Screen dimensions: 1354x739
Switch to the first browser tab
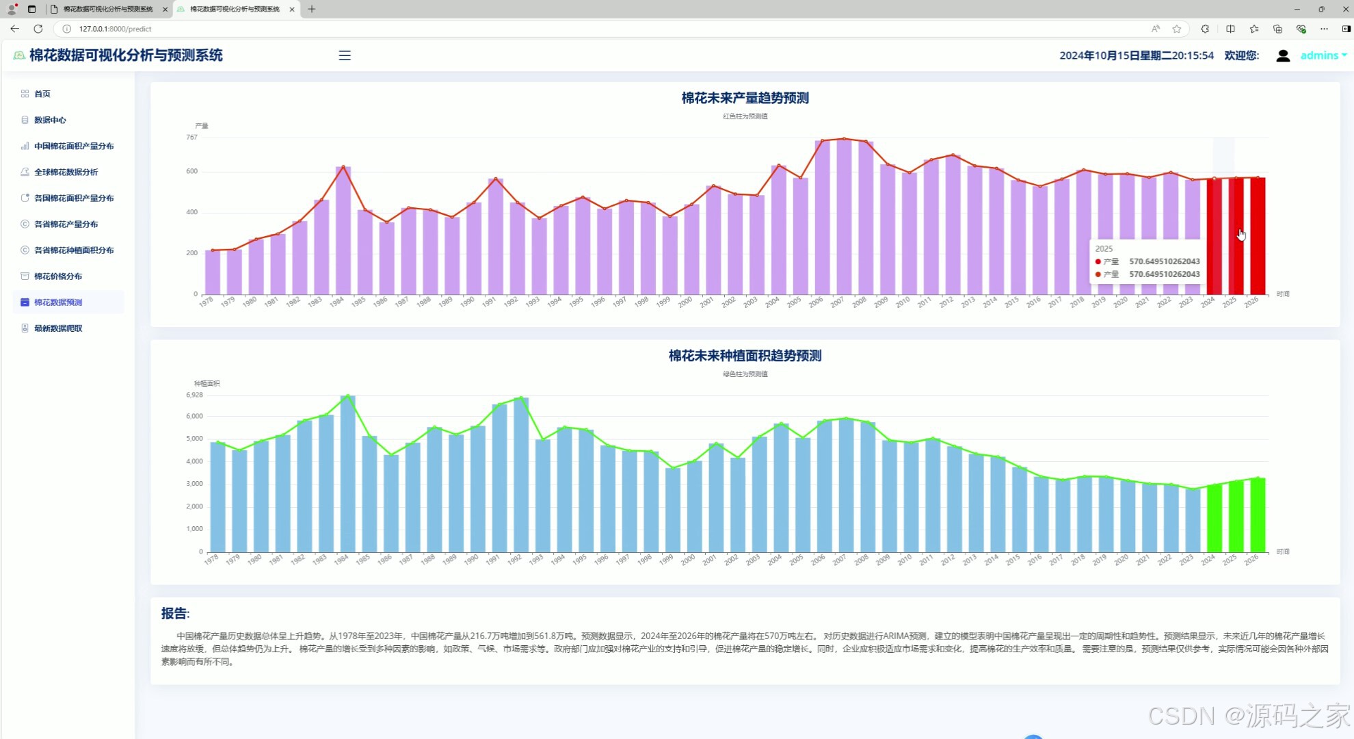[x=108, y=9]
